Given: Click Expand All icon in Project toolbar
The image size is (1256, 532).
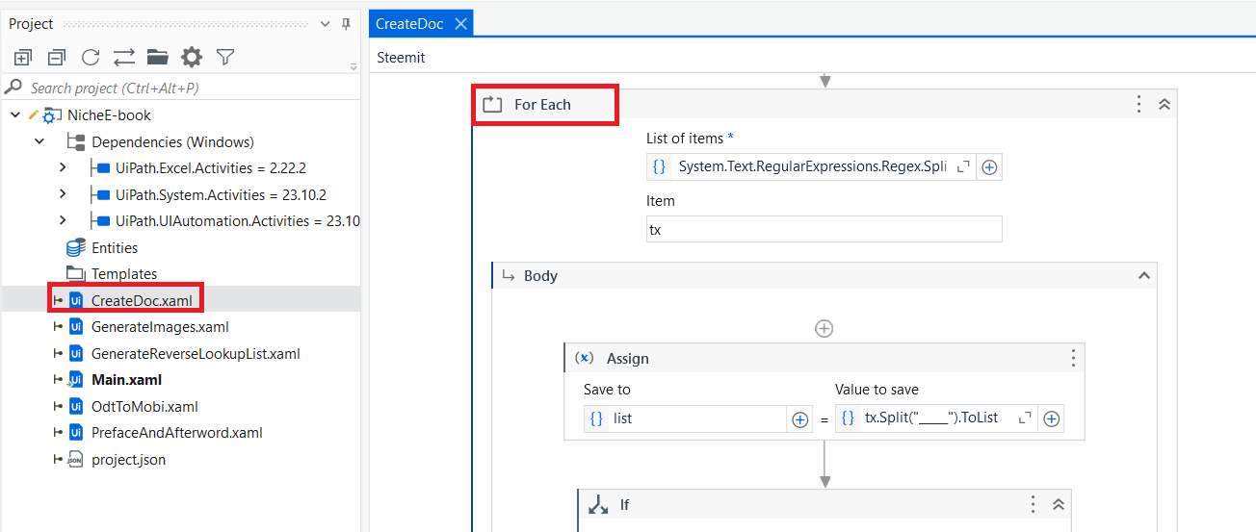Looking at the screenshot, I should point(23,58).
